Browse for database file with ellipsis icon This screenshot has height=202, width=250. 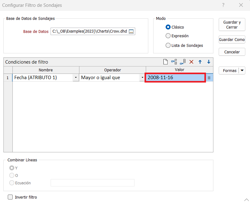131,32
